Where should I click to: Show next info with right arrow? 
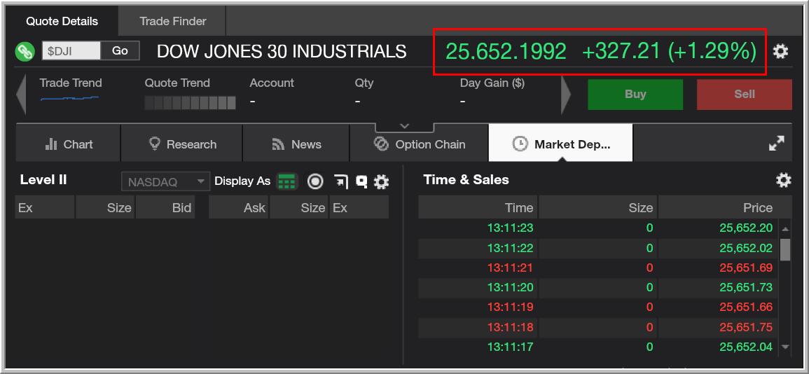click(x=566, y=95)
